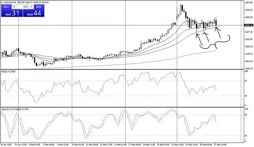
Task: Click the 1676.20 price axis label
Action: click(249, 10)
